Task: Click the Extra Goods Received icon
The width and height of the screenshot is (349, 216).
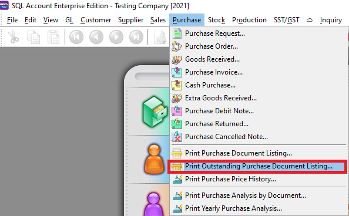Action: click(x=177, y=98)
